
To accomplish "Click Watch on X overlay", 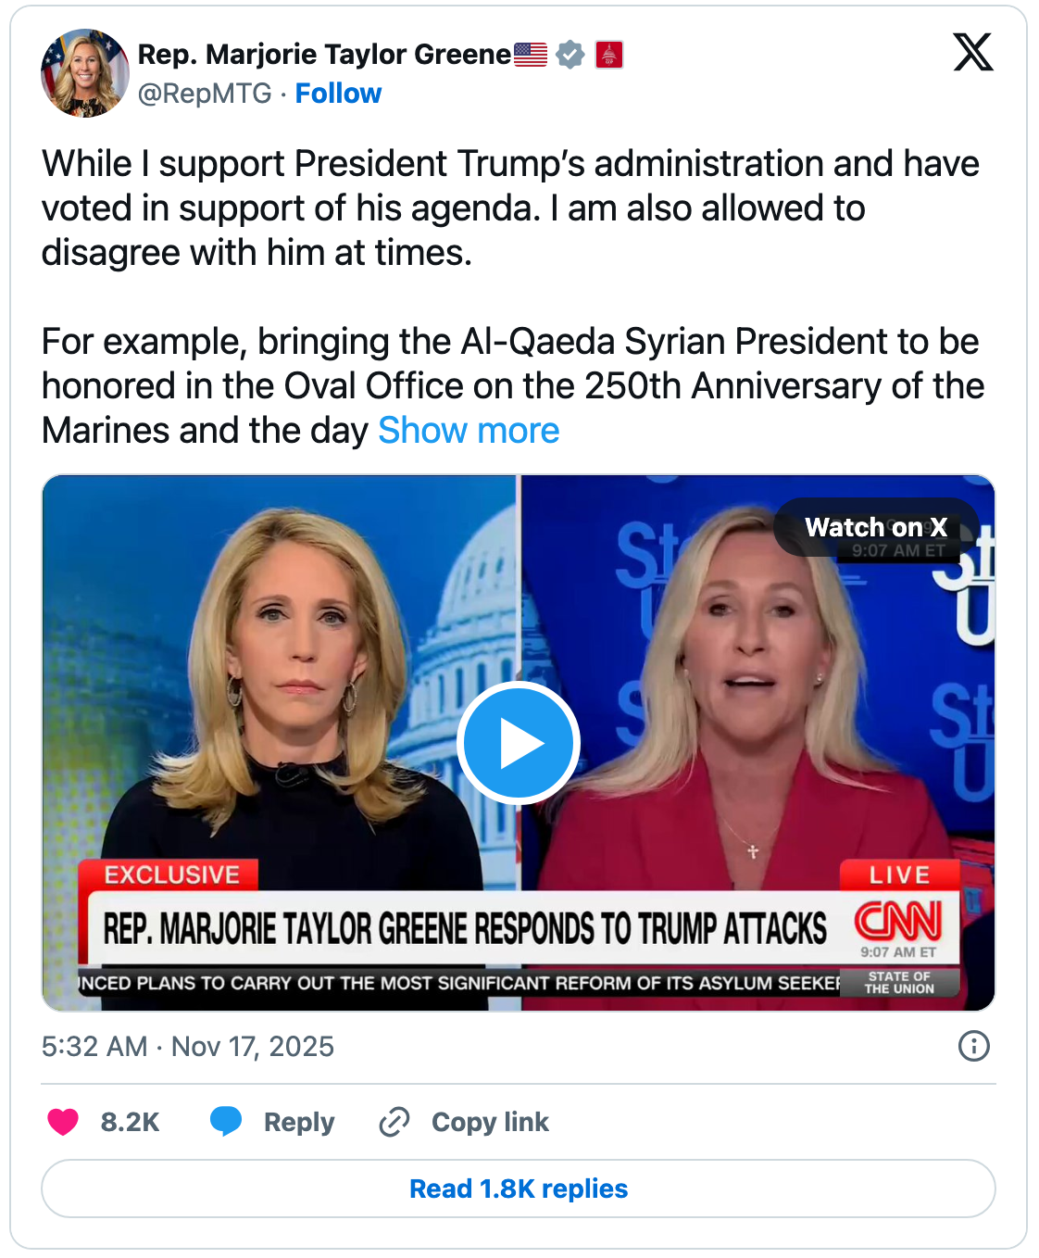I will point(876,527).
